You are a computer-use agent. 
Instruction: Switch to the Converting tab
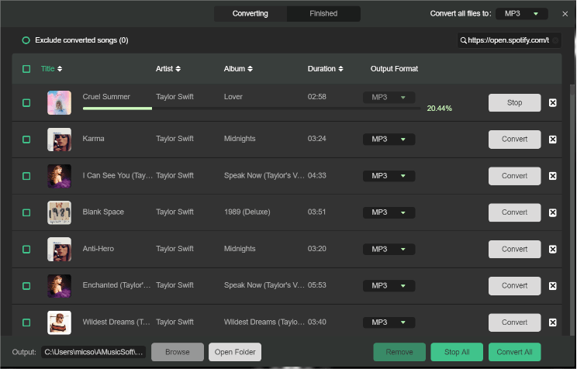[x=250, y=14]
